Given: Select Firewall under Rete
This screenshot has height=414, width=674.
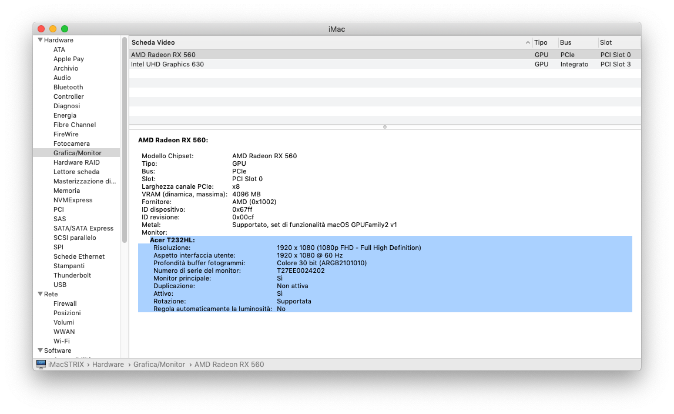Looking at the screenshot, I should click(x=65, y=303).
